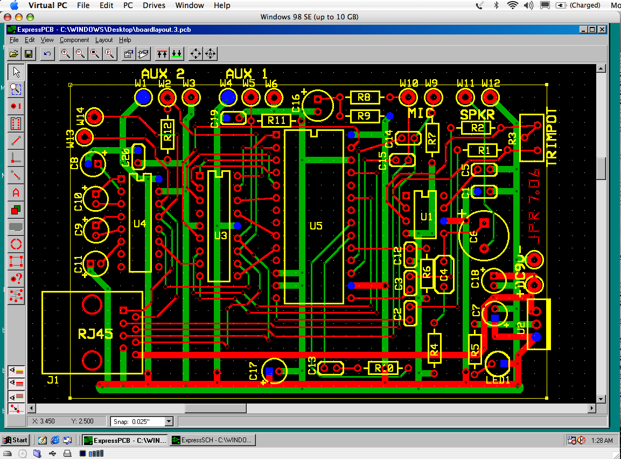Select the text tool with letter A
Viewport: 621px width, 459px height.
click(x=16, y=192)
